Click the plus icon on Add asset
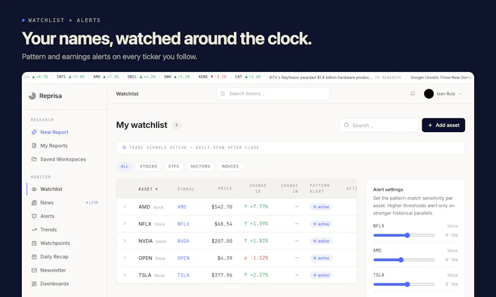This screenshot has width=496, height=297. tap(430, 125)
